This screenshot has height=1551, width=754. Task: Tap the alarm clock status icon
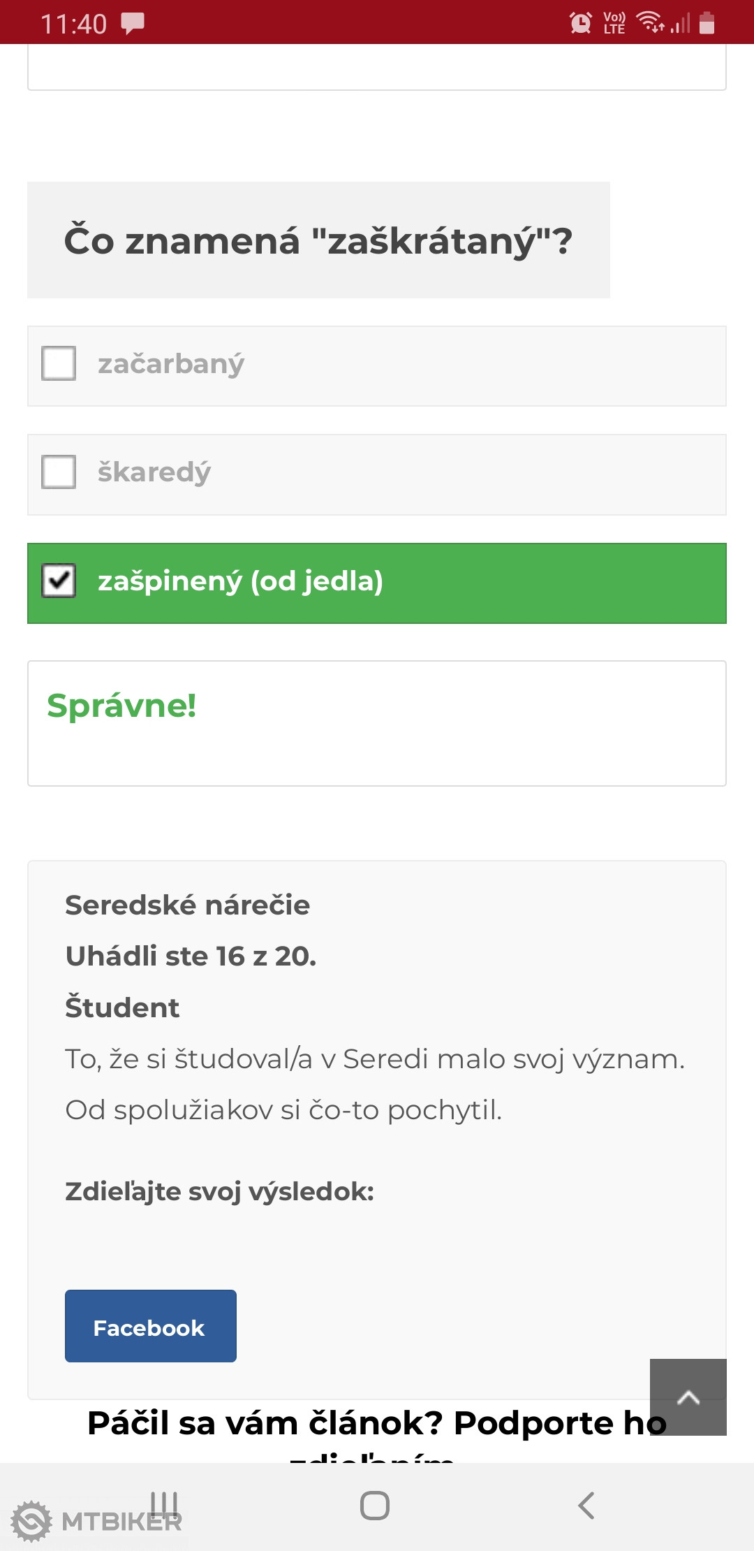(580, 23)
